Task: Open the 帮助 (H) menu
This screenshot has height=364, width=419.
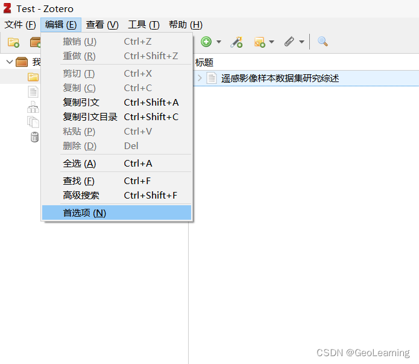Action: click(x=186, y=25)
